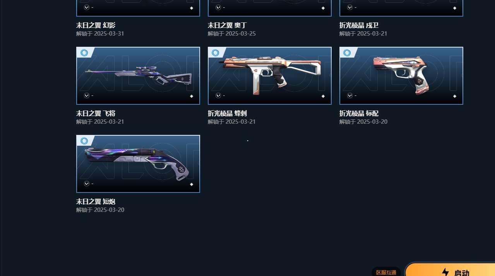The width and height of the screenshot is (495, 276).
Task: Click the blue ring badge on 末日之翼 飞将 card
Action: (84, 53)
